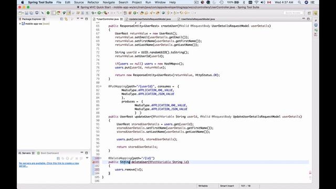The height and width of the screenshot is (189, 336).
Task: Click the Bluetooth icon in the menu bar
Action: pos(244,2)
